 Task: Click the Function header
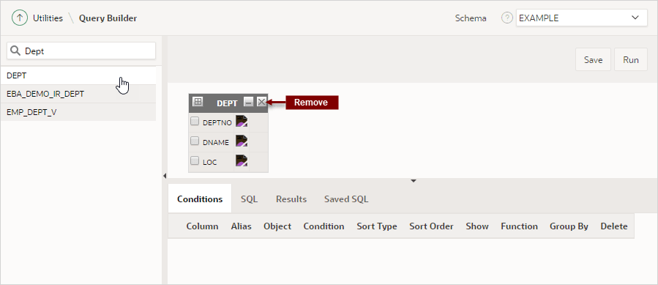click(519, 226)
